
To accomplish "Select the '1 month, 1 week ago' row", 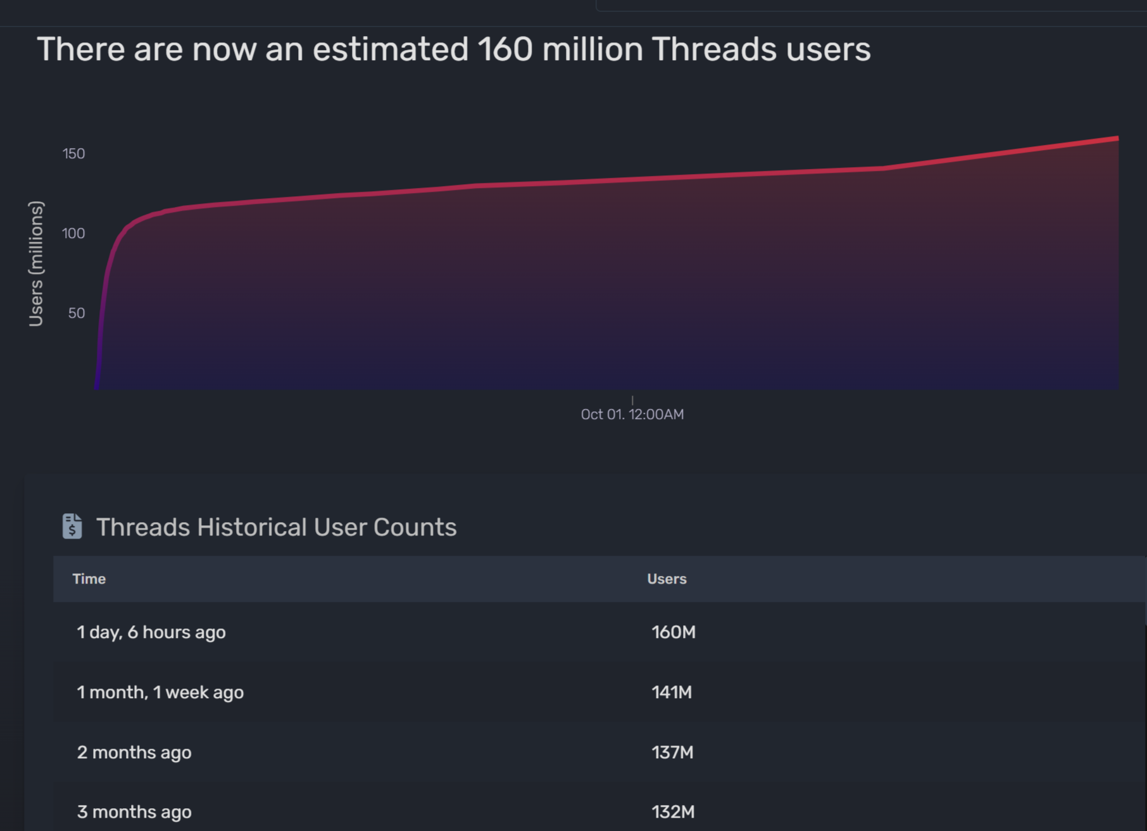I will pyautogui.click(x=599, y=692).
